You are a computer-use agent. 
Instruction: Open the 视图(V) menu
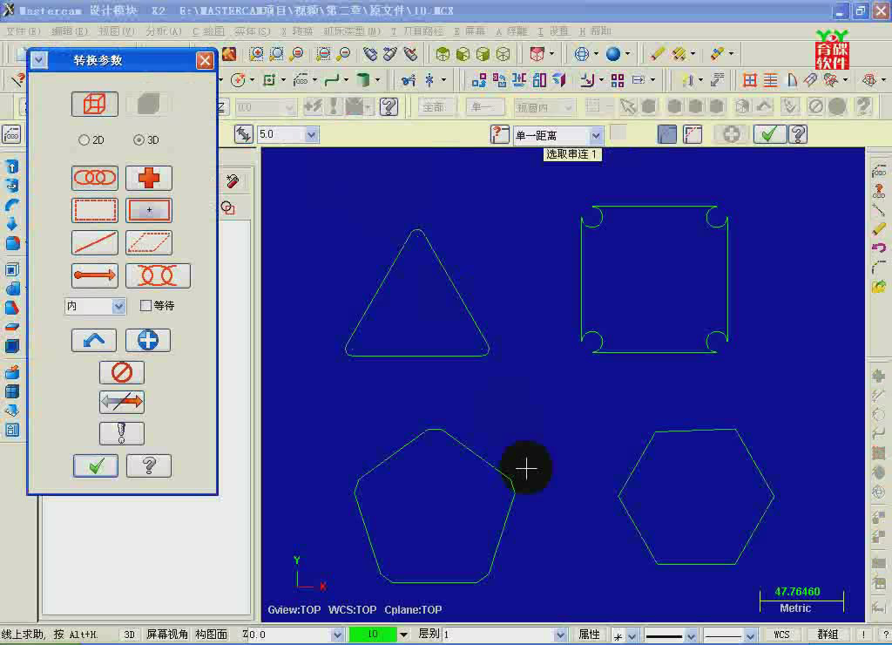[x=117, y=31]
